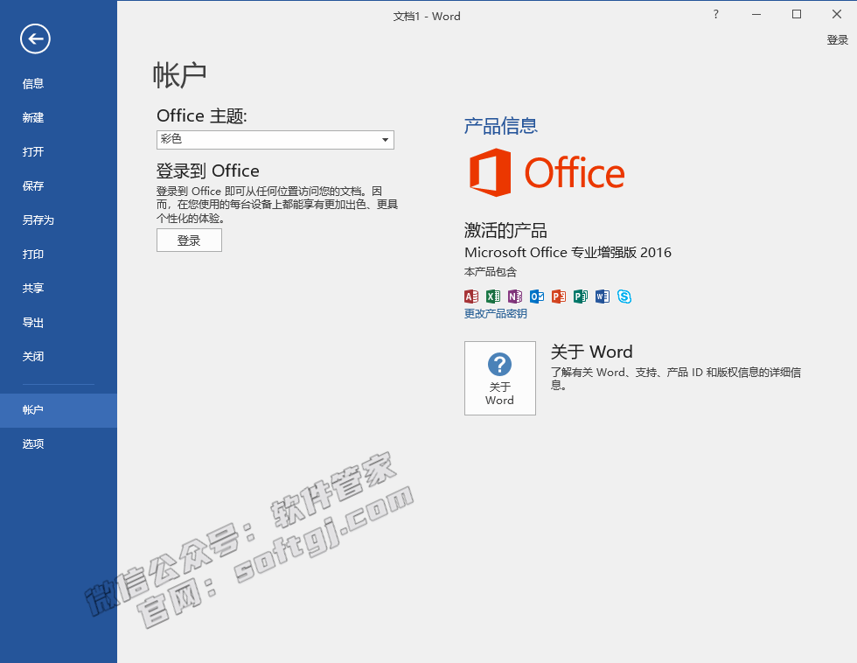Select the PowerPoint icon
The width and height of the screenshot is (857, 663).
point(559,297)
